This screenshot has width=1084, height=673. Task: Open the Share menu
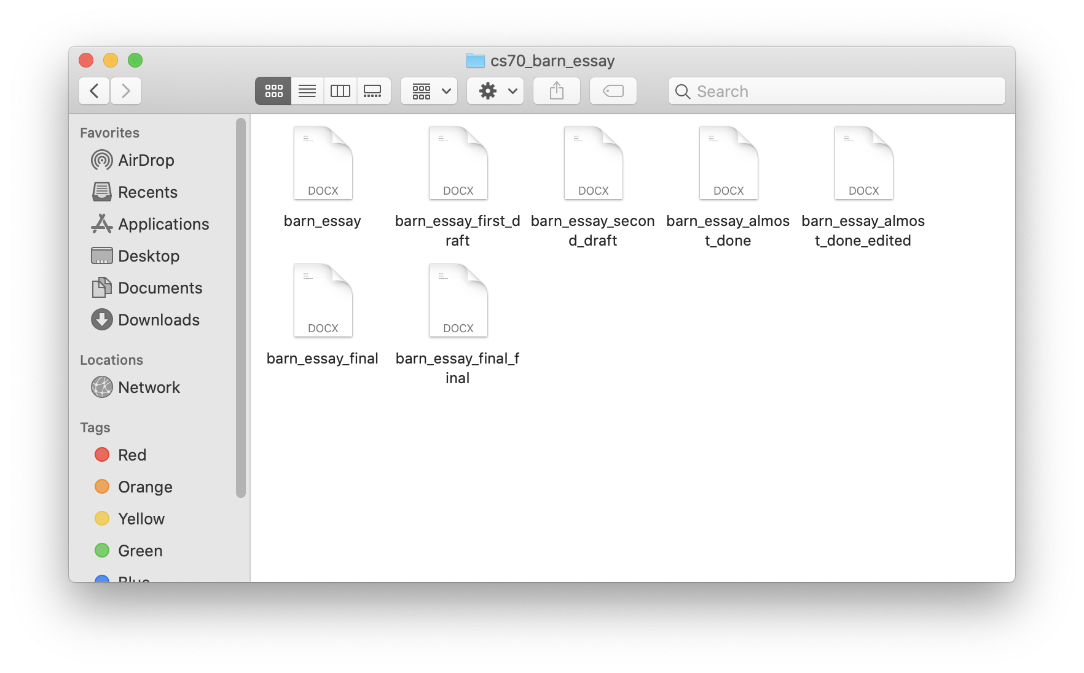556,90
